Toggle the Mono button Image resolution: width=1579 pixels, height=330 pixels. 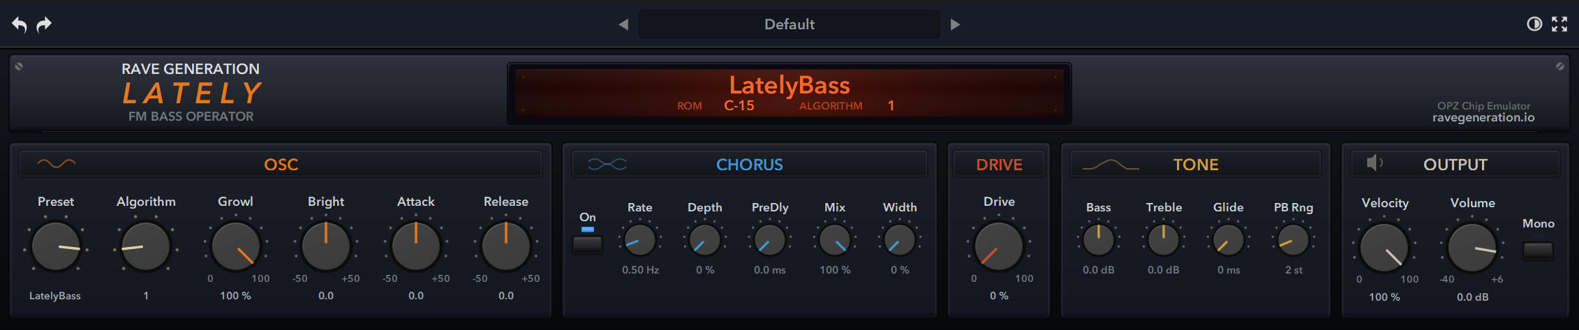[1538, 251]
